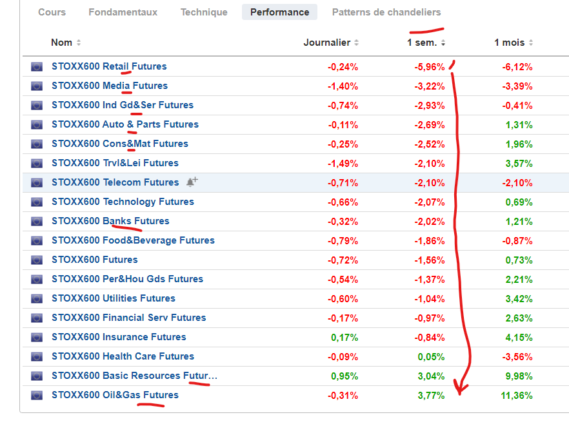Viewport: 569px width, 433px height.
Task: Click the 3,77% weekly value for Oil&Gas
Action: point(431,396)
